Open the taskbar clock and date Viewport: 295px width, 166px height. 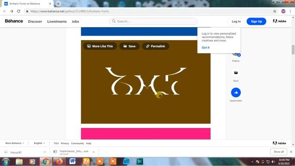click(284, 162)
